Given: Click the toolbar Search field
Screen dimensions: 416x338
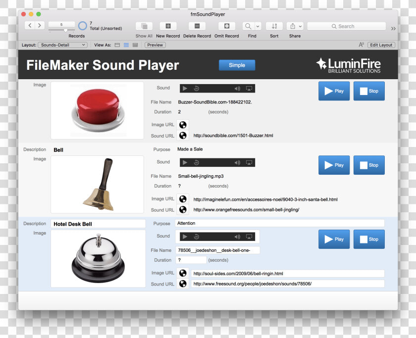Looking at the screenshot, I should 346,26.
